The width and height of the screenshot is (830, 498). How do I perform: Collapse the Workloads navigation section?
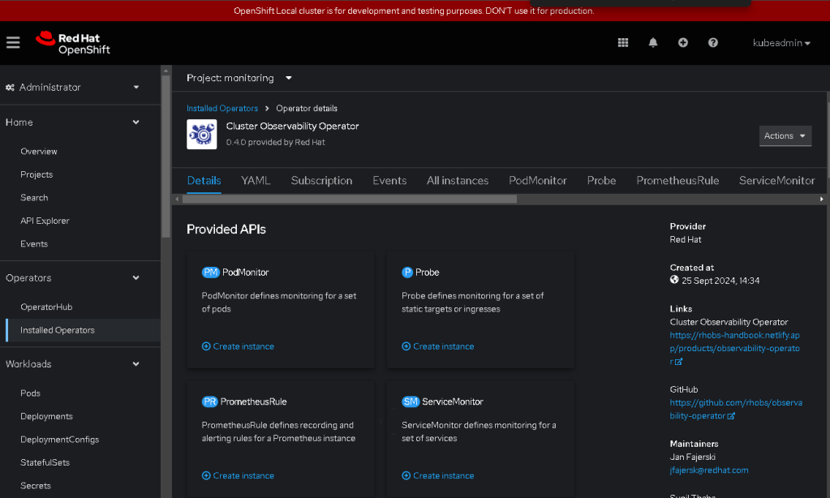click(x=72, y=364)
